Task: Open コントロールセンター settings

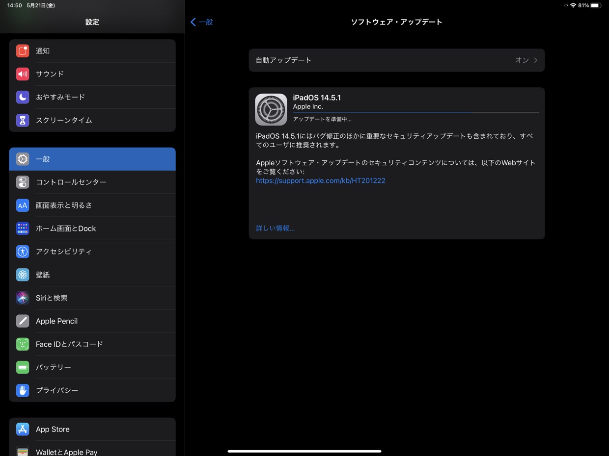Action: (92, 182)
